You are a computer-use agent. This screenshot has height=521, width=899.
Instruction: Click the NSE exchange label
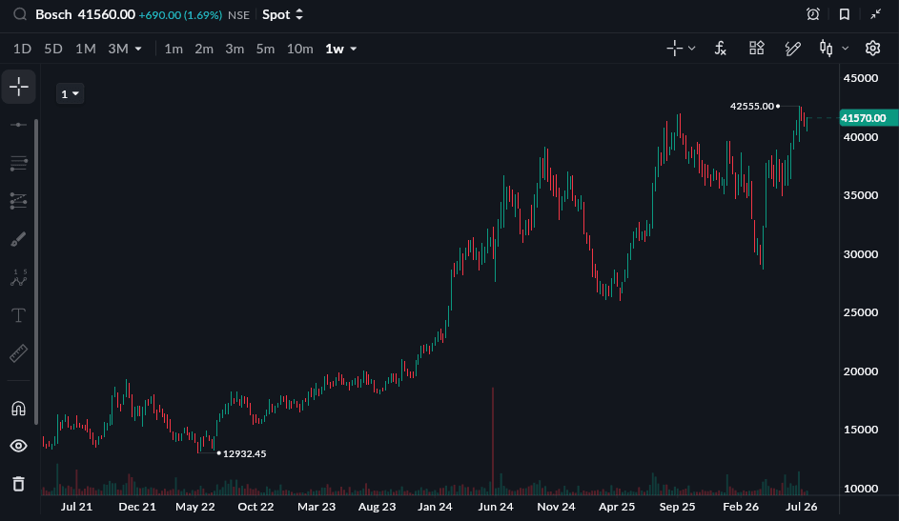pos(238,15)
